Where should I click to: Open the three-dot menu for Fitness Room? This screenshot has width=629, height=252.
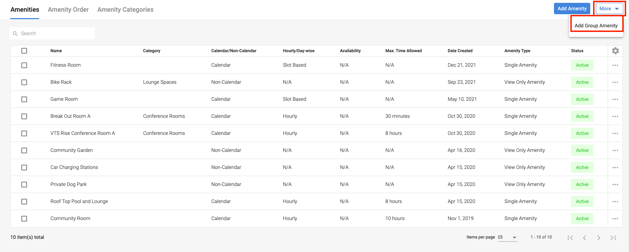click(x=615, y=65)
